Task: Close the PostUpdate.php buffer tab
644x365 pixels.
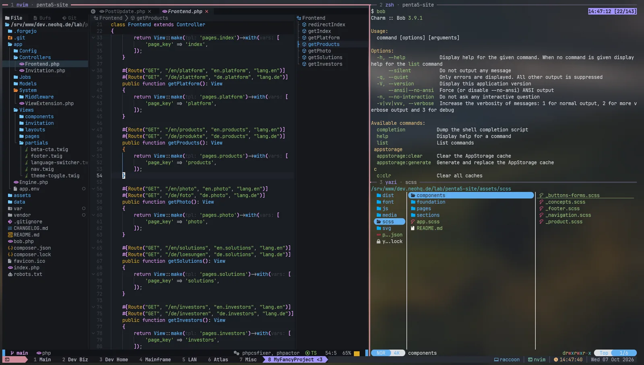Action: [x=149, y=11]
